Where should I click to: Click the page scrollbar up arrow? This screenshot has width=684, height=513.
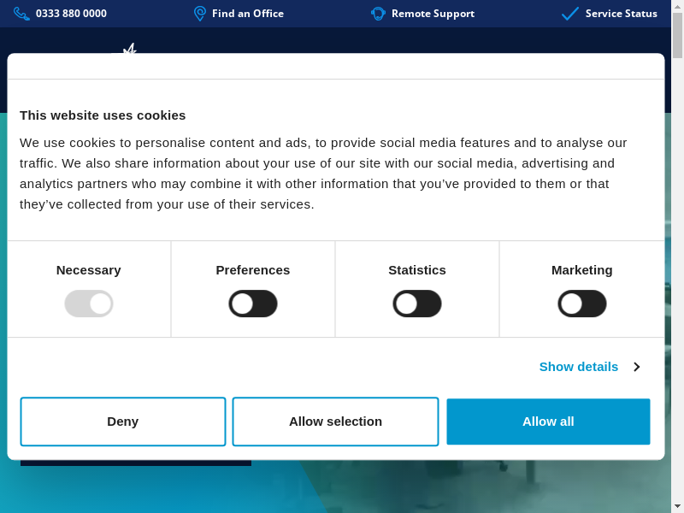coord(677,7)
